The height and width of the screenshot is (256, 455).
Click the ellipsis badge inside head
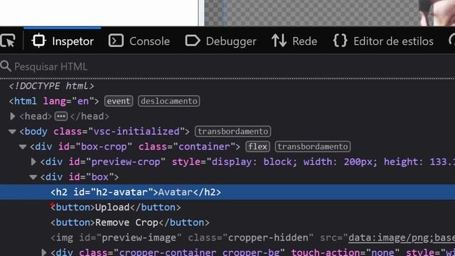pos(61,117)
